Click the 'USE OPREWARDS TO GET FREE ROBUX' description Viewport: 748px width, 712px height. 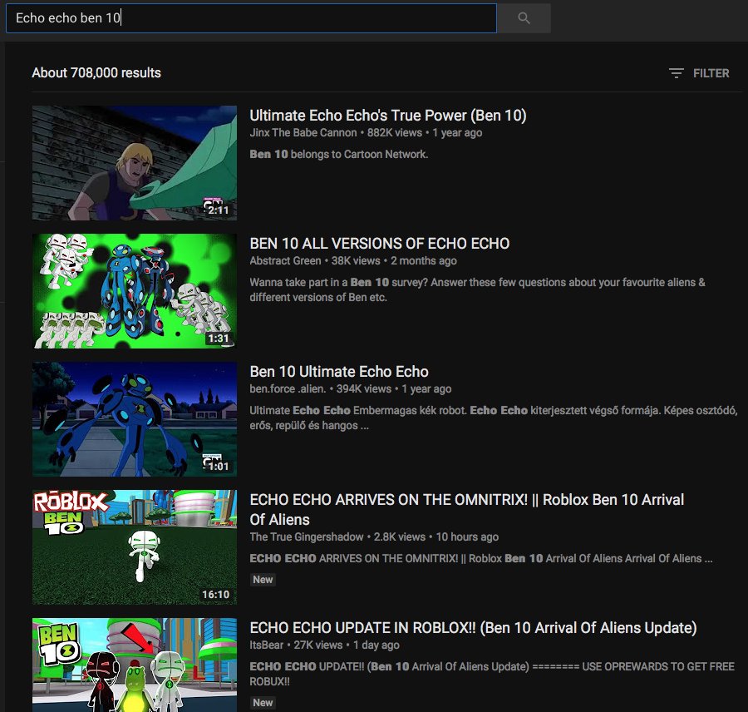(492, 674)
